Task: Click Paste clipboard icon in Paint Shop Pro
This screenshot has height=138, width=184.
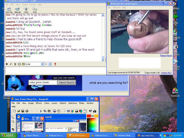Action: (49, 111)
